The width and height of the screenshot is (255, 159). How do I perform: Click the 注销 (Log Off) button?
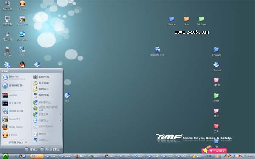tap(31, 149)
